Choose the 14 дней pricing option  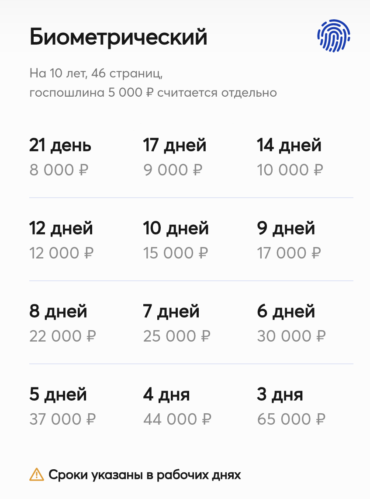point(290,157)
